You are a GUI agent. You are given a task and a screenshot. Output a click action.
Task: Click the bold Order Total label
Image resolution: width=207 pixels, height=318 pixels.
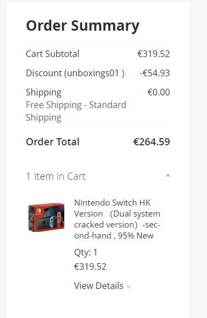pyautogui.click(x=53, y=142)
